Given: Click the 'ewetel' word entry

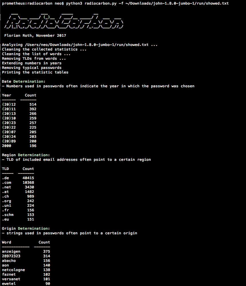Looking at the screenshot, I should click(9, 284).
